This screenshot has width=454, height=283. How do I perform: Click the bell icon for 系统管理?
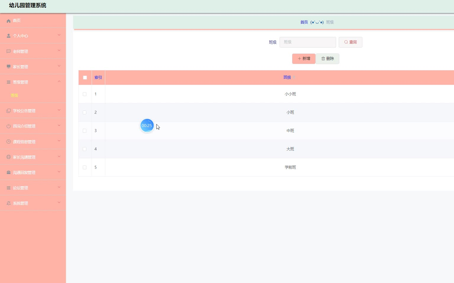9,203
